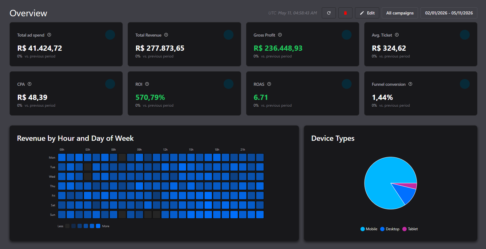
Task: Click the round icon on Avg. Ticket card
Action: [x=465, y=35]
